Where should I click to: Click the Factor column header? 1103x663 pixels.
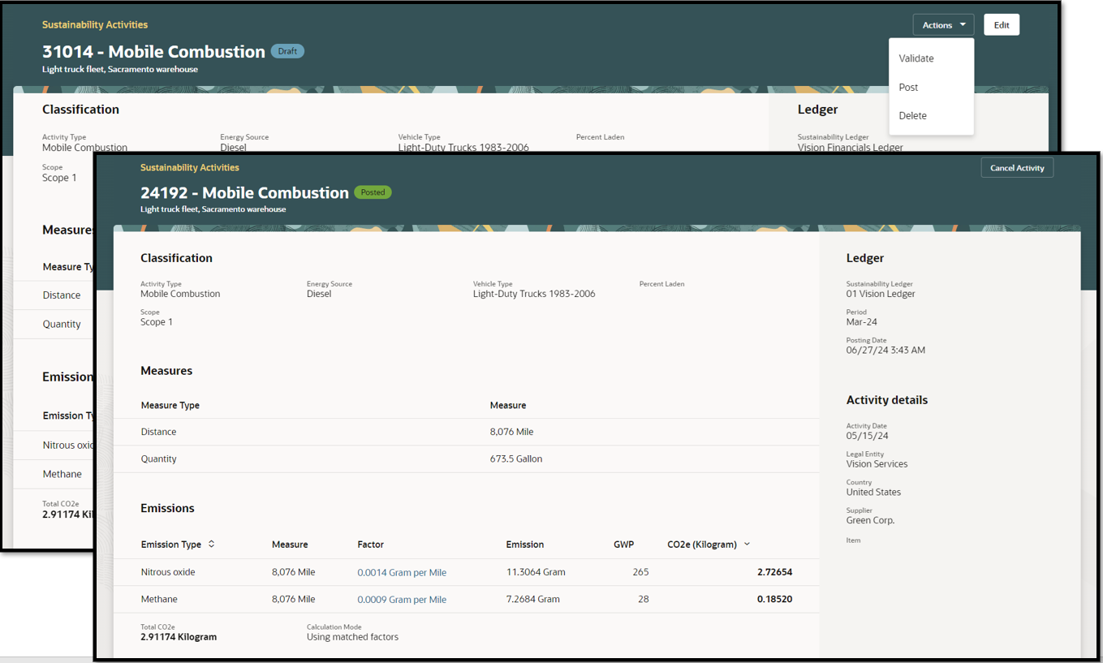point(371,545)
